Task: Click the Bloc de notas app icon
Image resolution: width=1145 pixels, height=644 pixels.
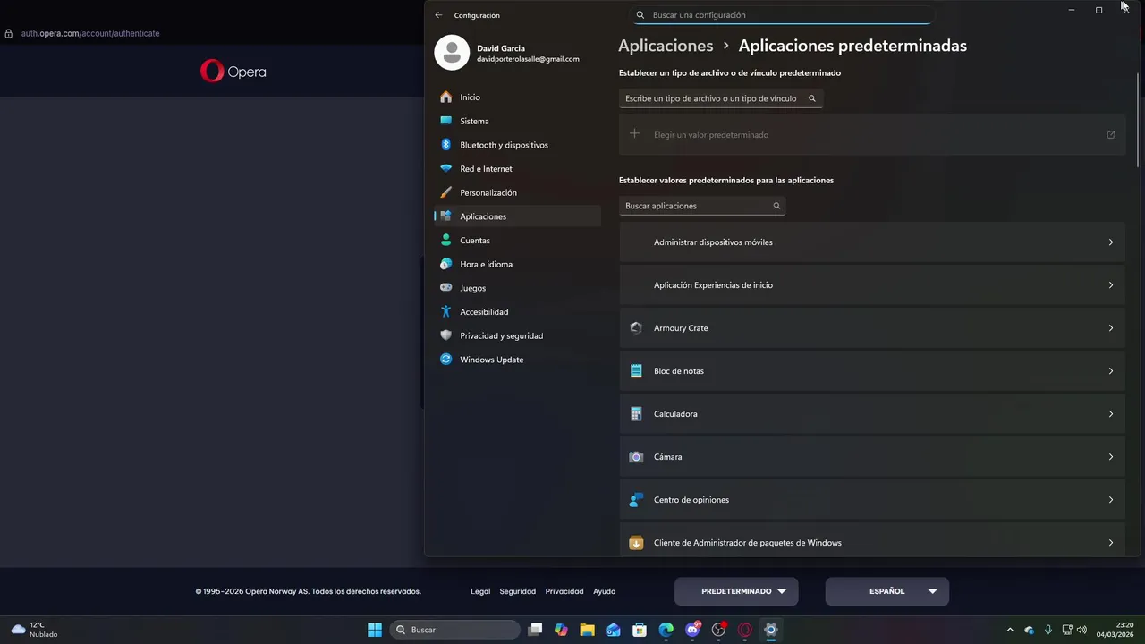Action: coord(636,371)
